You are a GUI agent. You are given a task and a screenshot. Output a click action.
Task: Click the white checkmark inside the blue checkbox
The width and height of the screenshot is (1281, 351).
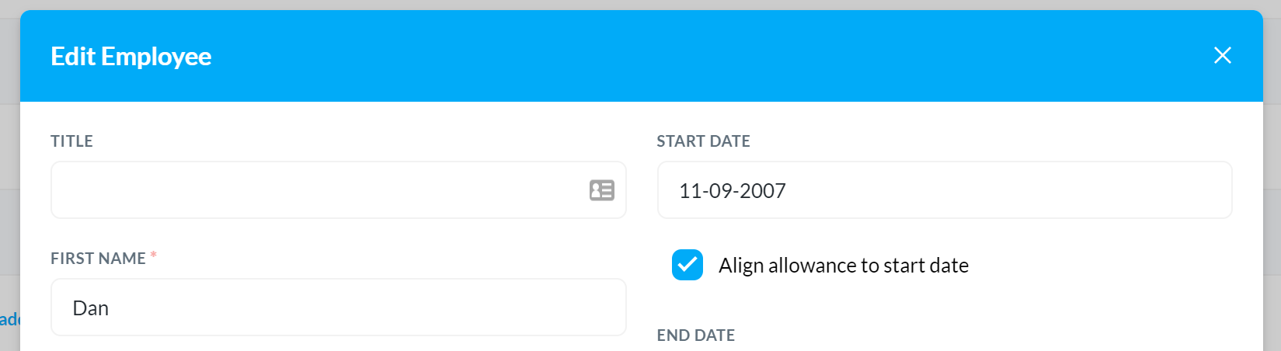point(687,265)
